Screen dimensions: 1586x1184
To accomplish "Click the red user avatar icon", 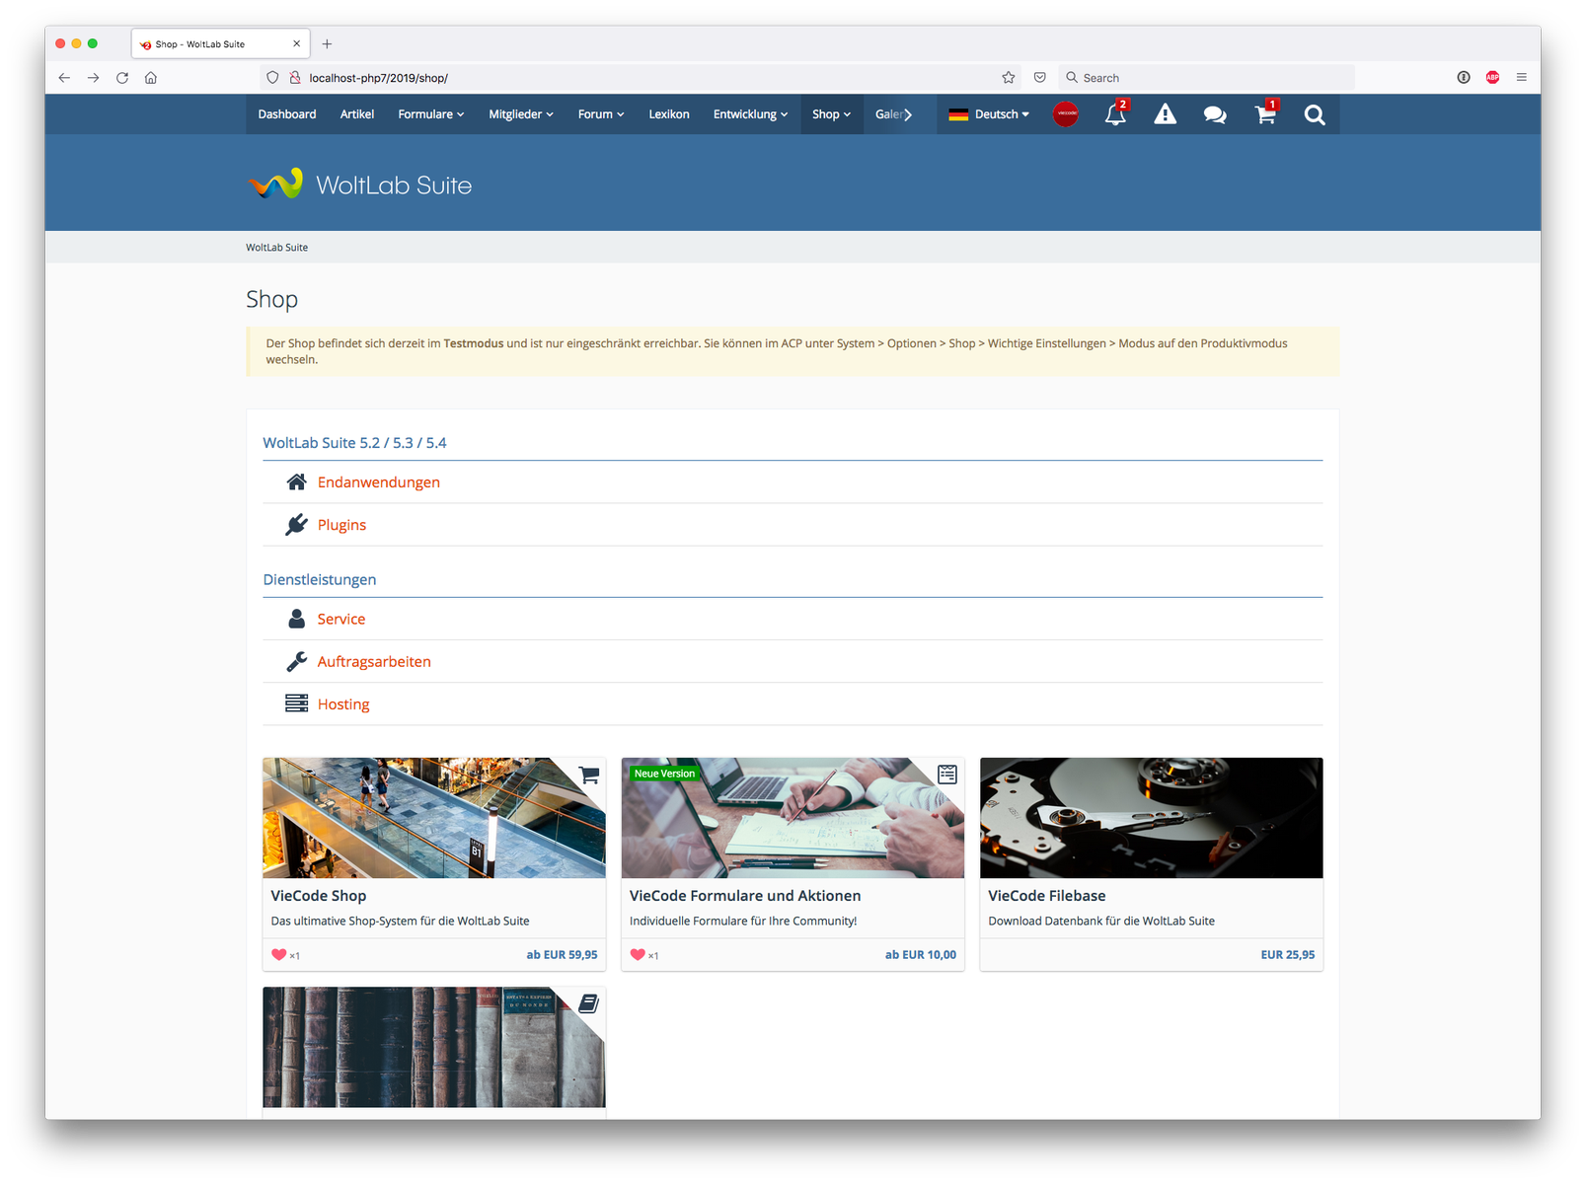I will tap(1066, 114).
